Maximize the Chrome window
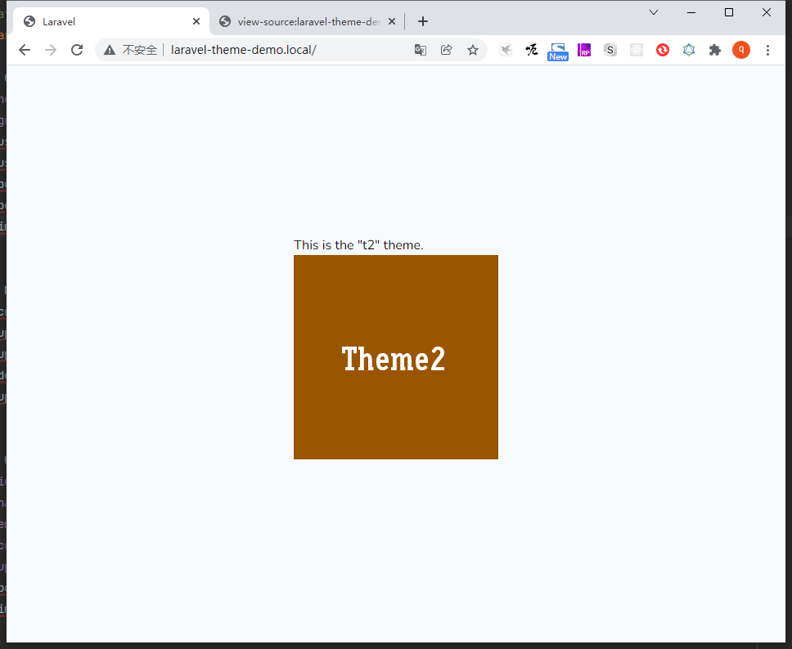792x649 pixels. [729, 12]
